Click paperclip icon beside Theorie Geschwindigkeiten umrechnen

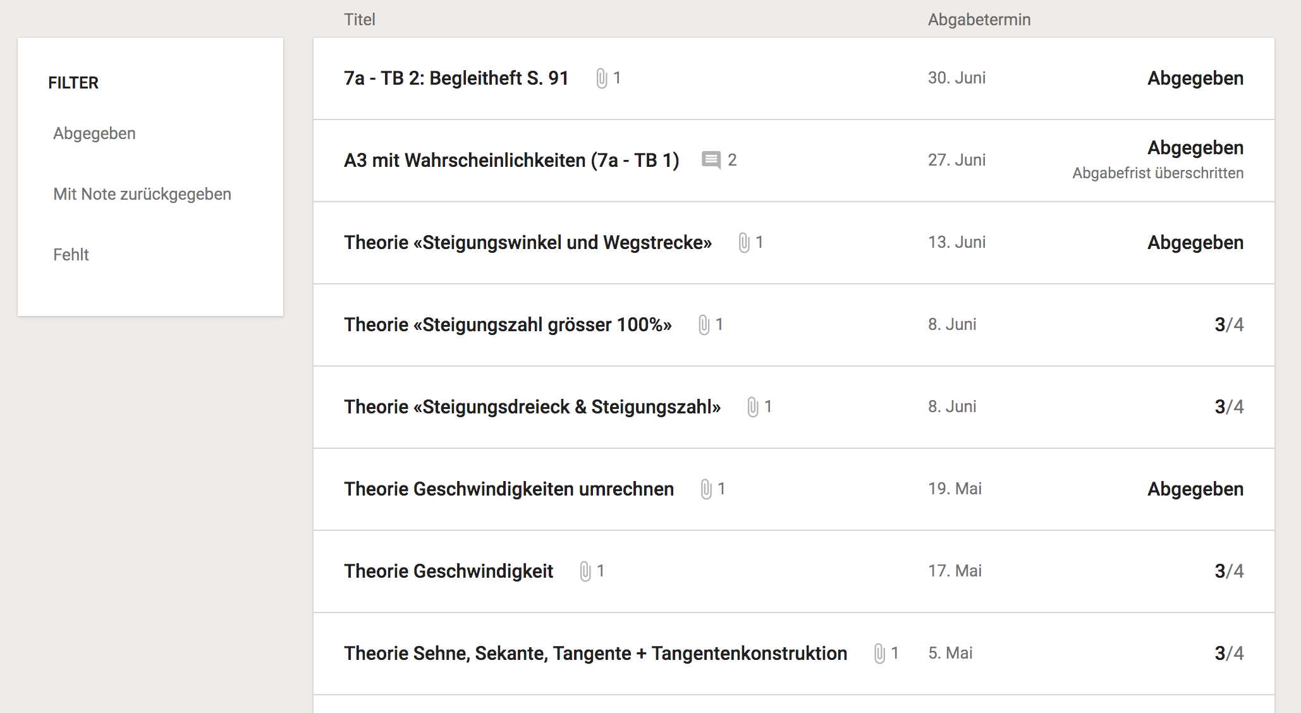coord(706,489)
